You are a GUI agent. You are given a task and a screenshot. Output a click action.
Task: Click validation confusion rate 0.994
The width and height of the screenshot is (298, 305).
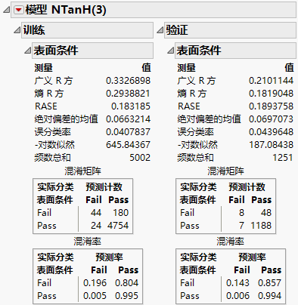tap(270, 296)
